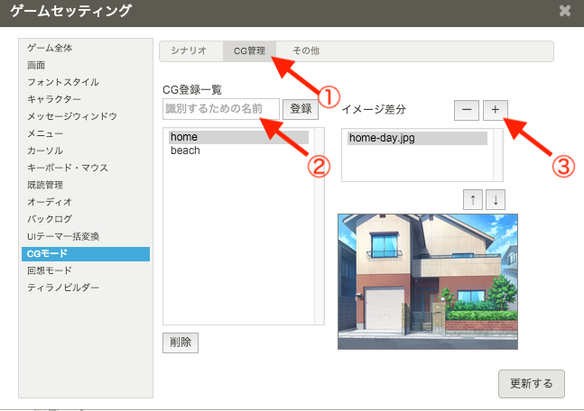Move image down with the down arrow

point(497,200)
